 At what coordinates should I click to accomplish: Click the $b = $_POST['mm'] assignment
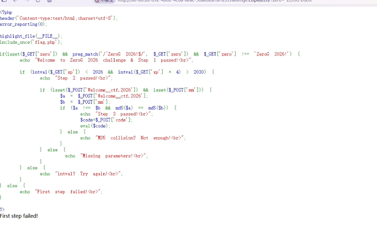coord(85,102)
